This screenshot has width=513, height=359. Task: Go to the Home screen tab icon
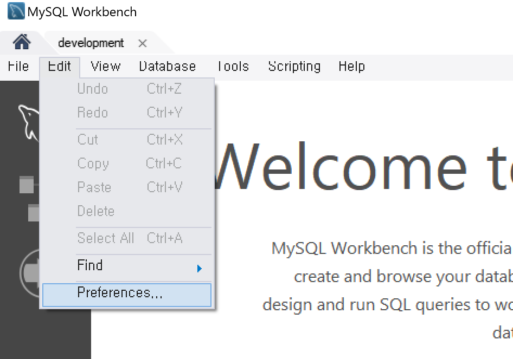[22, 42]
